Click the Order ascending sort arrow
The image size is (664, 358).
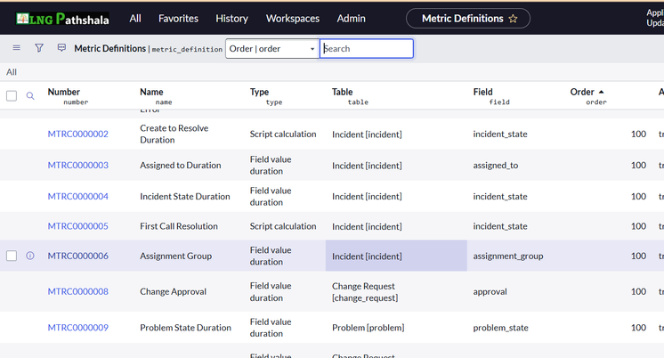602,92
